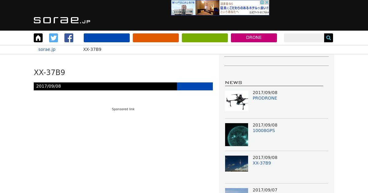This screenshot has width=368, height=193.
Task: Open the orange navigation category
Action: [156, 38]
